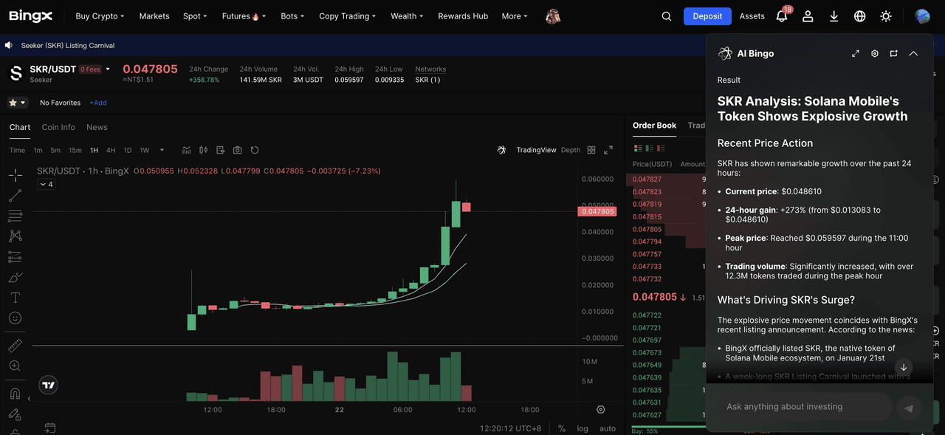Take a chart snapshot with camera icon
Viewport: 945px width, 435px height.
[237, 150]
